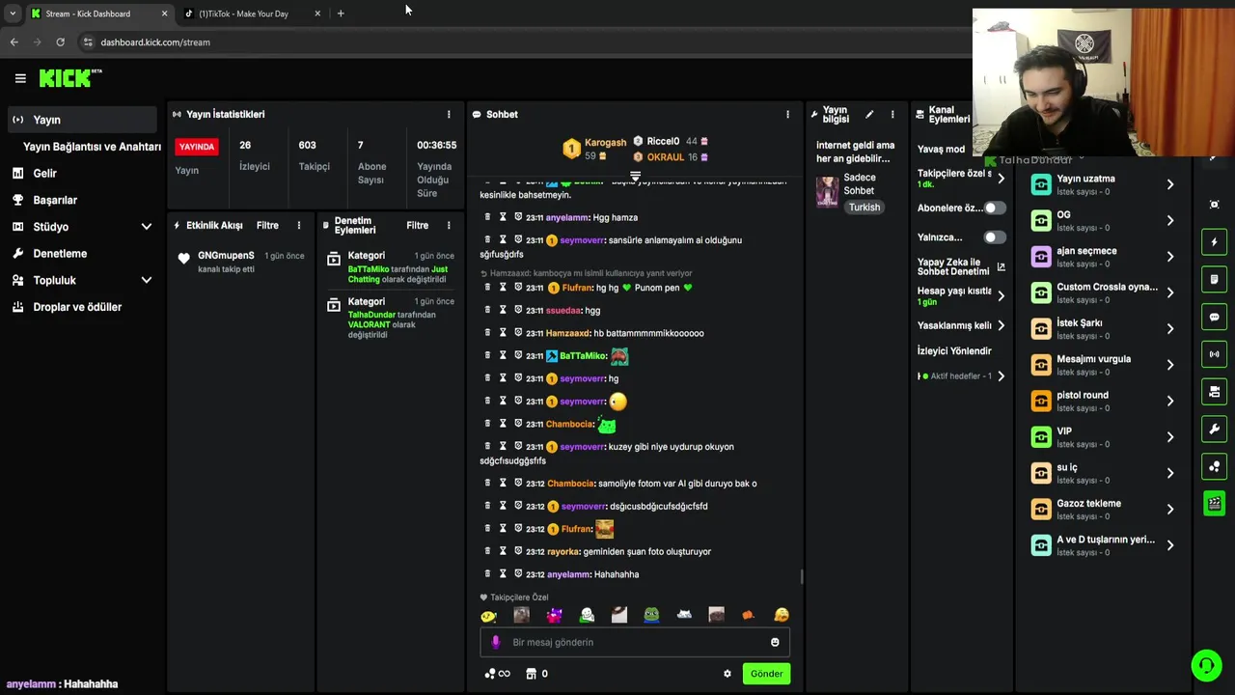Timeout ssuedaa with hourglass icon

click(503, 310)
